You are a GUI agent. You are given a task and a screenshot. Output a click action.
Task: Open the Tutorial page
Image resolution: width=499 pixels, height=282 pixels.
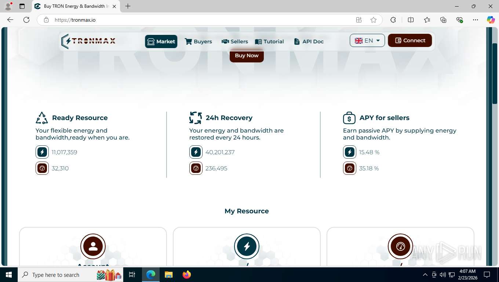(x=270, y=41)
